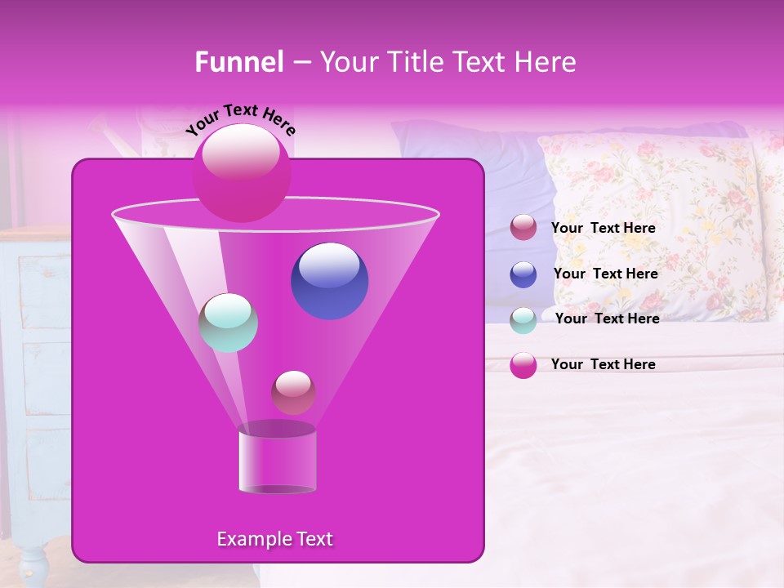This screenshot has height=588, width=784.
Task: Click the second 'Your Text Here' legend label
Action: tap(606, 274)
